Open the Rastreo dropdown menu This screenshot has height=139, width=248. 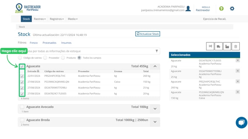coord(40,19)
